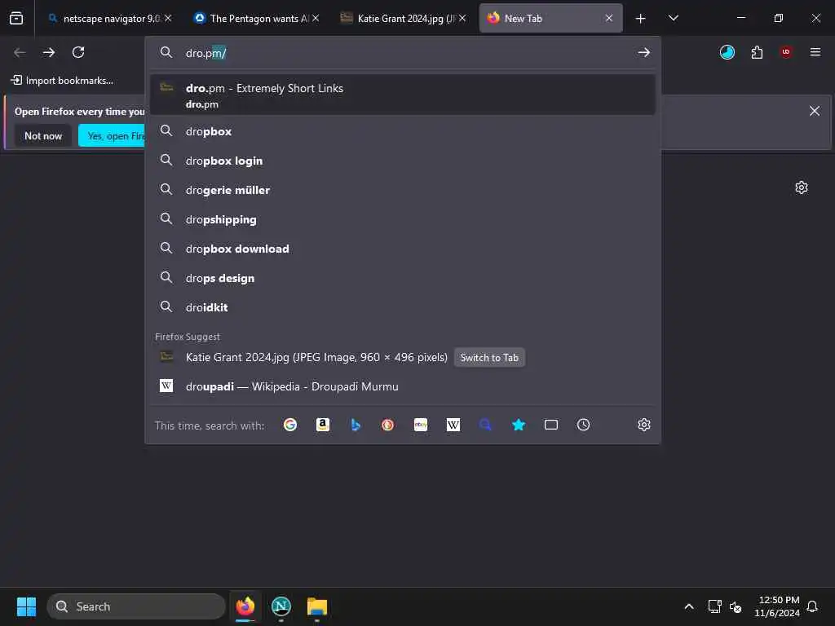The width and height of the screenshot is (835, 626).
Task: Open File Explorer from the taskbar
Action: coord(317,606)
